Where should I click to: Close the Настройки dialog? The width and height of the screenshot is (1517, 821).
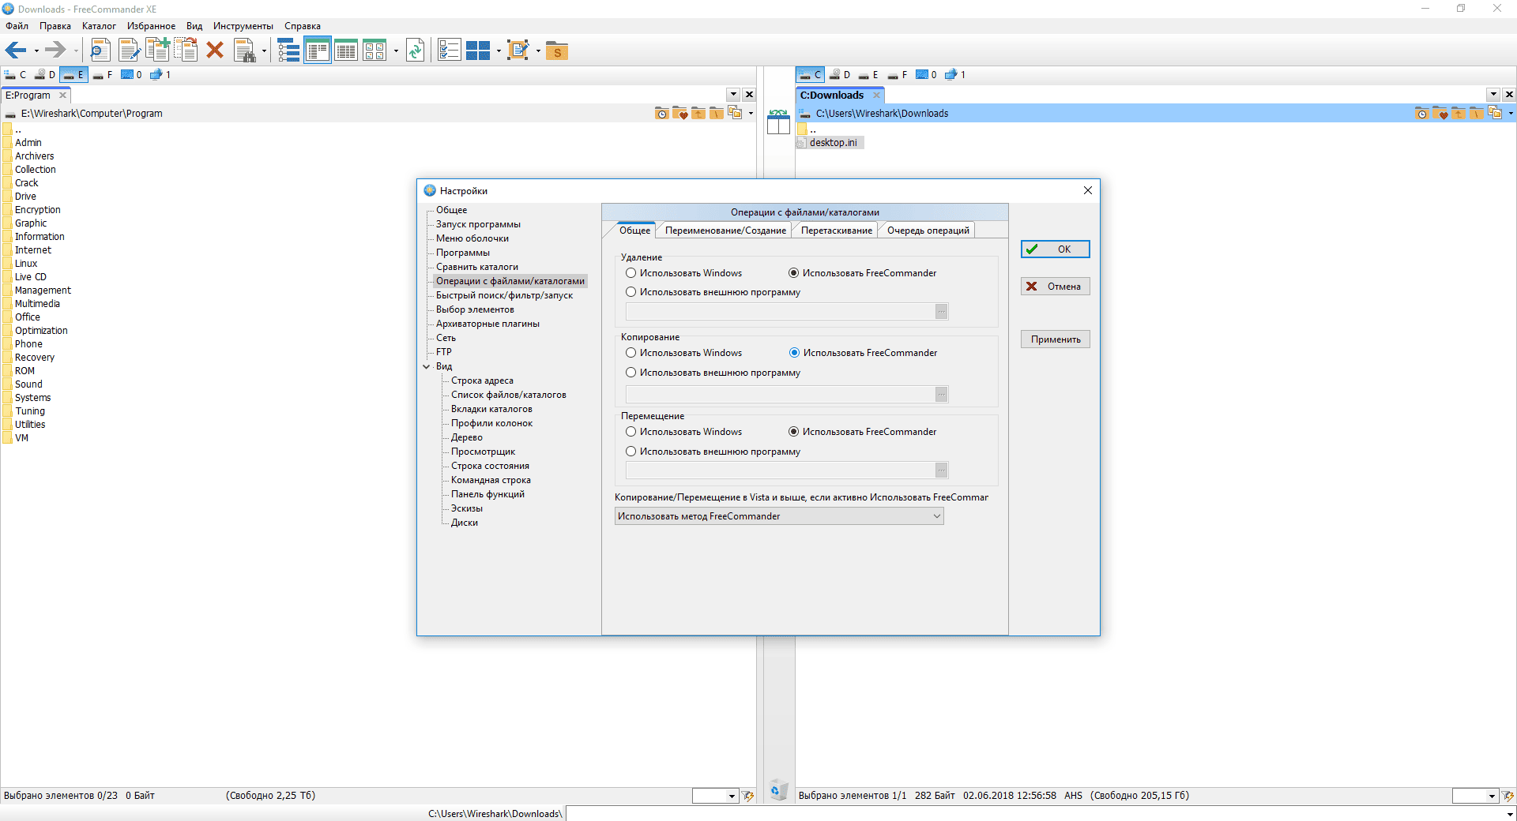coord(1088,190)
